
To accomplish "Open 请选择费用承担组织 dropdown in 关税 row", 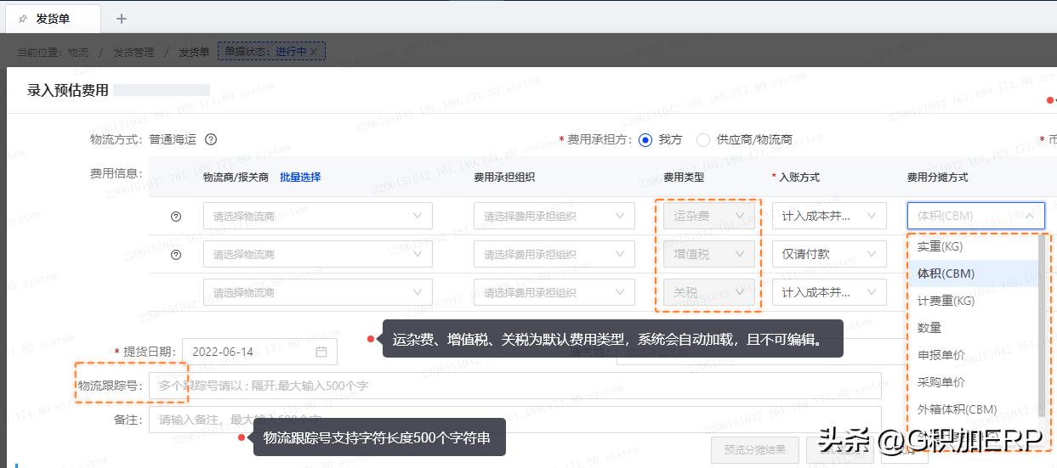I will (554, 292).
